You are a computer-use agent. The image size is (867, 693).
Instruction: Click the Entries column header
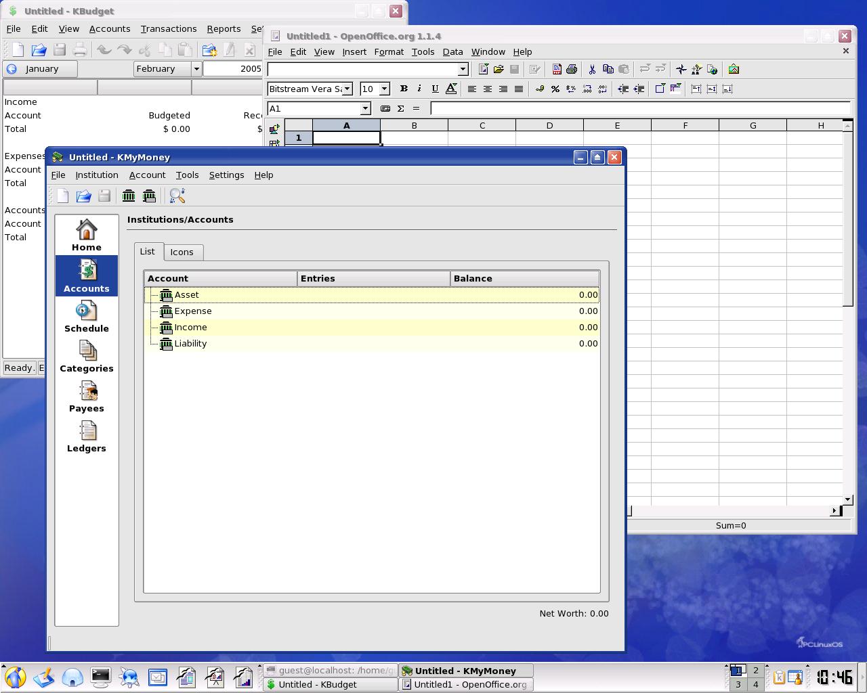[x=374, y=278]
